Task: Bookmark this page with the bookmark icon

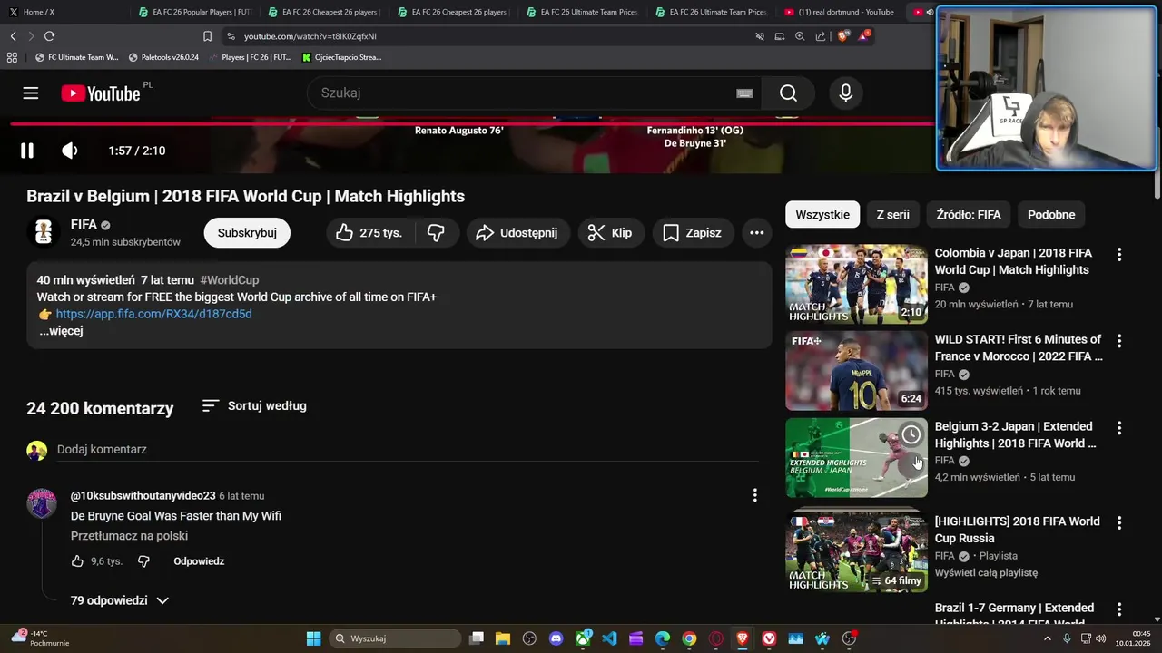Action: 207,36
